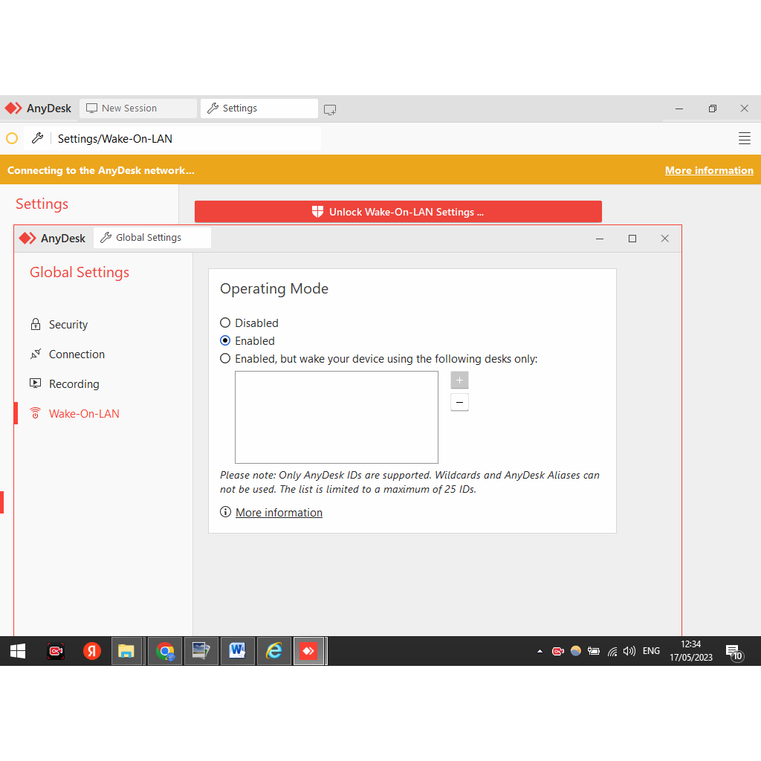The height and width of the screenshot is (761, 761).
Task: Open Google Chrome from taskbar
Action: pyautogui.click(x=165, y=651)
